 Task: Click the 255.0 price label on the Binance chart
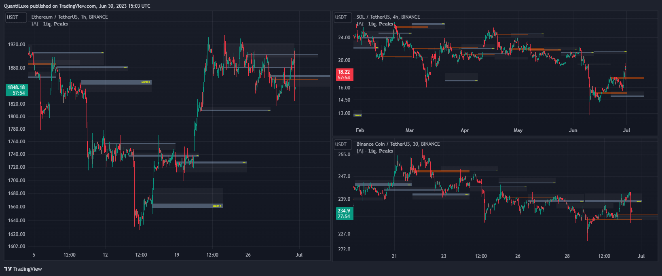click(x=344, y=155)
